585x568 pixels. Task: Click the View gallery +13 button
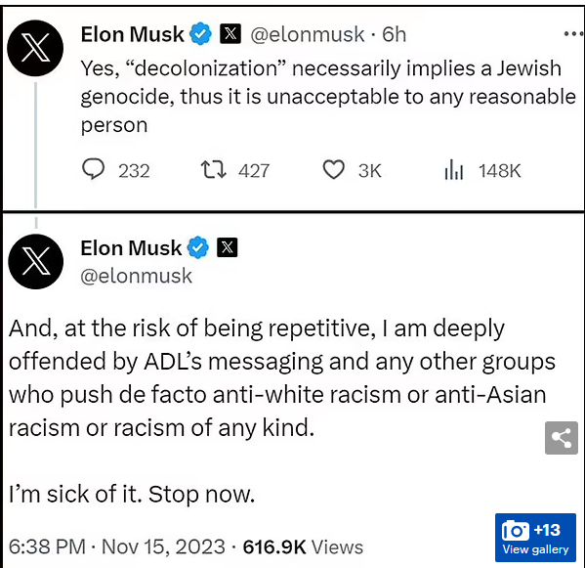535,538
